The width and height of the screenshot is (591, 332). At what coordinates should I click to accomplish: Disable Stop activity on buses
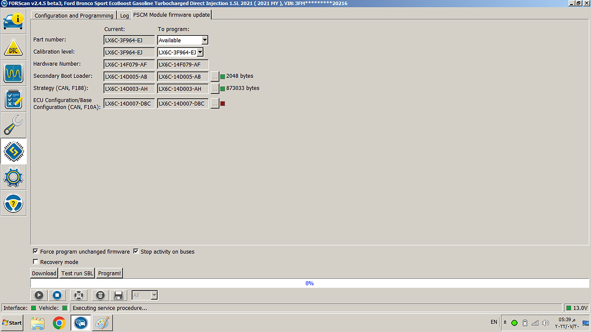click(136, 252)
